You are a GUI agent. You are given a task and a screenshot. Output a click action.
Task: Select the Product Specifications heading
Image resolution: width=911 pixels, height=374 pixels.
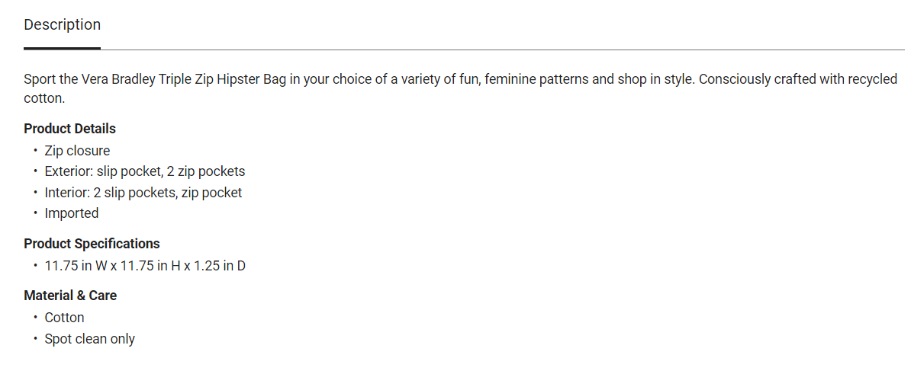(x=92, y=244)
